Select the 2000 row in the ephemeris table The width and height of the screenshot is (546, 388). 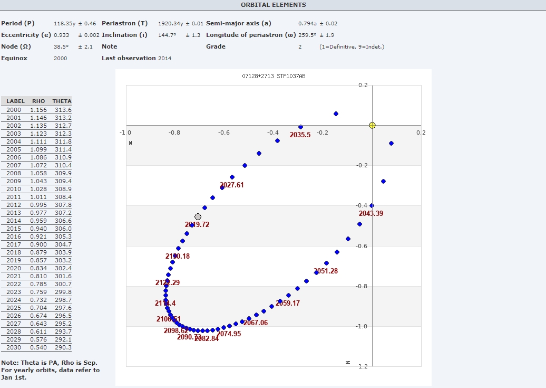click(36, 110)
